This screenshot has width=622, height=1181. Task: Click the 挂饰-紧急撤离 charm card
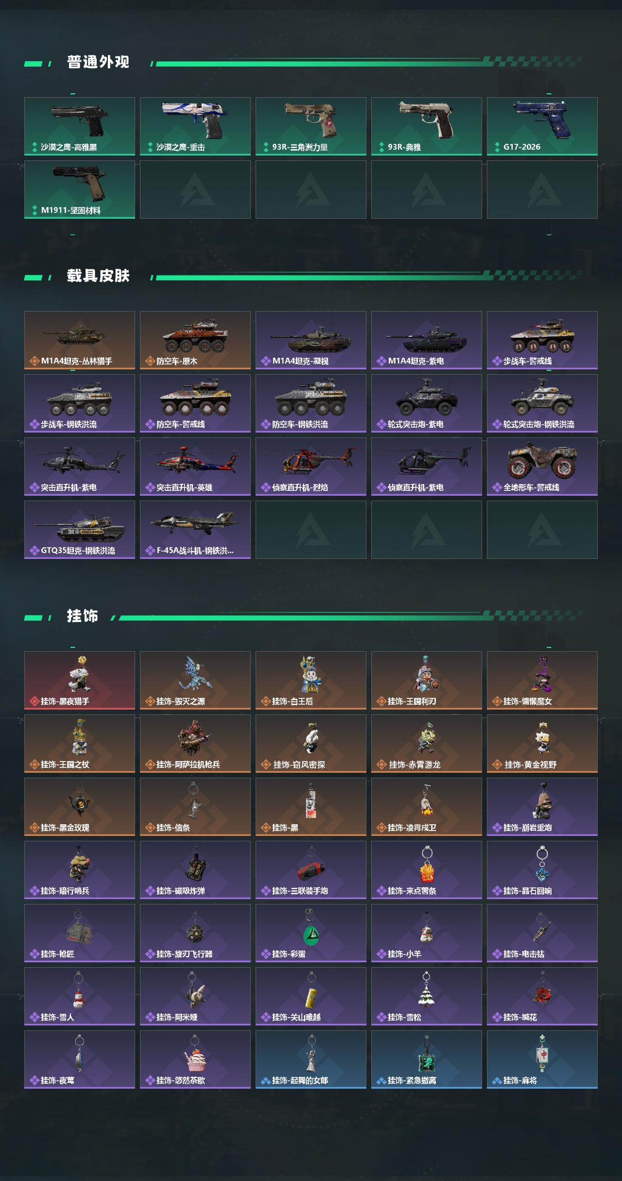coord(427,1059)
